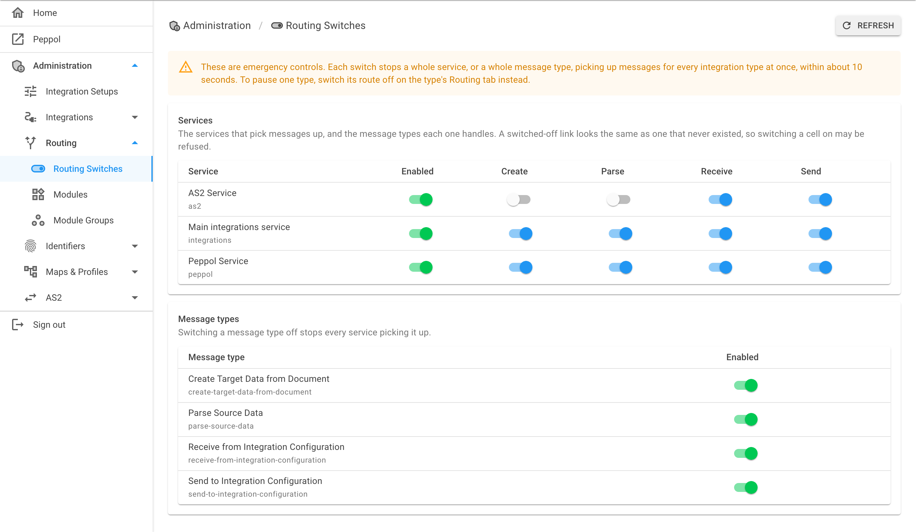916x532 pixels.
Task: Click the Identifiers fingerprint icon
Action: [x=31, y=246]
